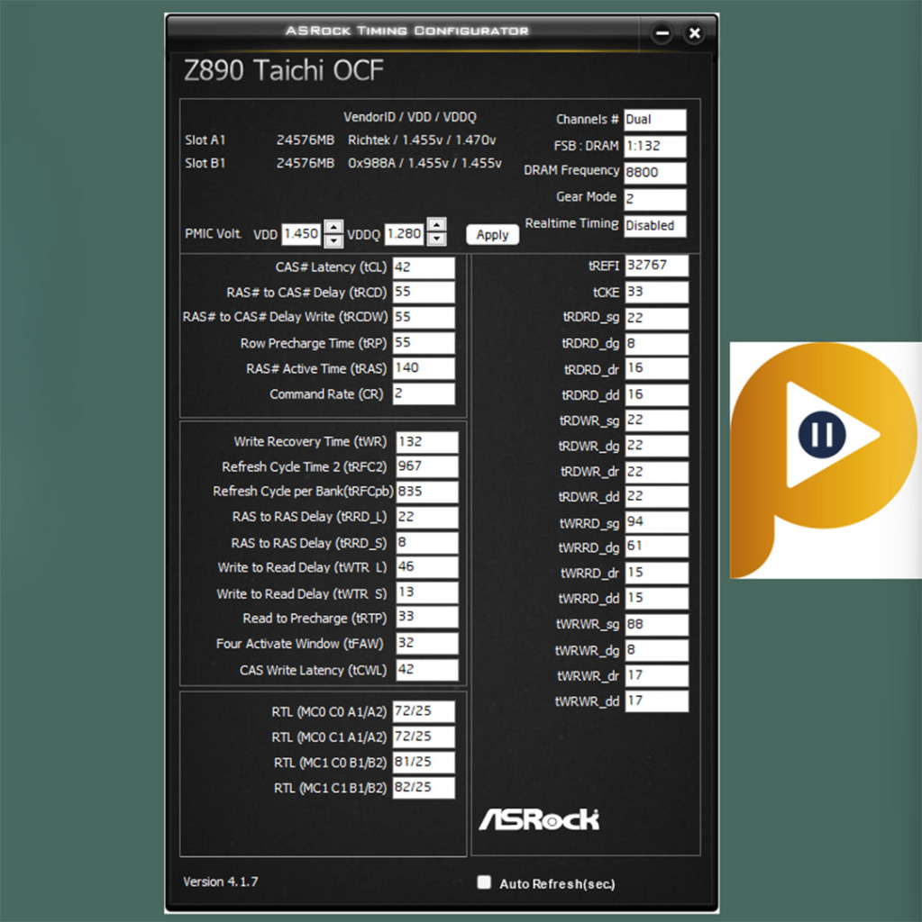This screenshot has width=922, height=922.
Task: Click the tWRWR_dd value field
Action: 656,701
